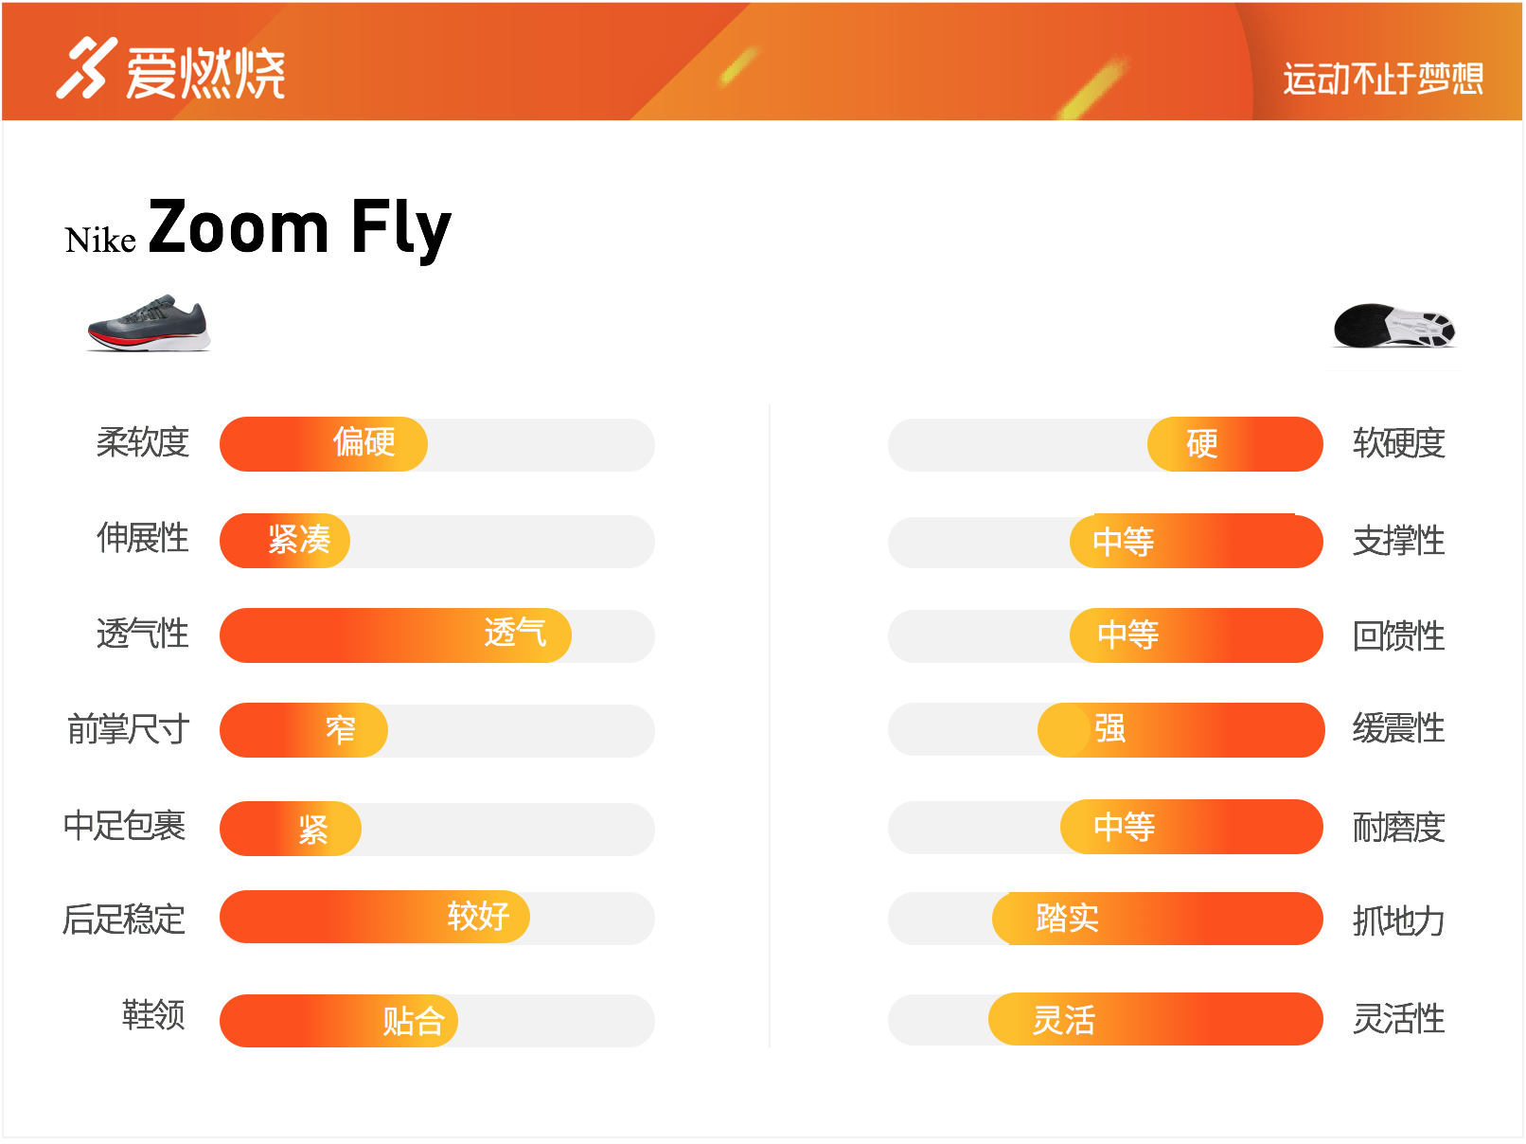
Task: Click the 运动不止于梦想 slogan text
Action: [1382, 79]
